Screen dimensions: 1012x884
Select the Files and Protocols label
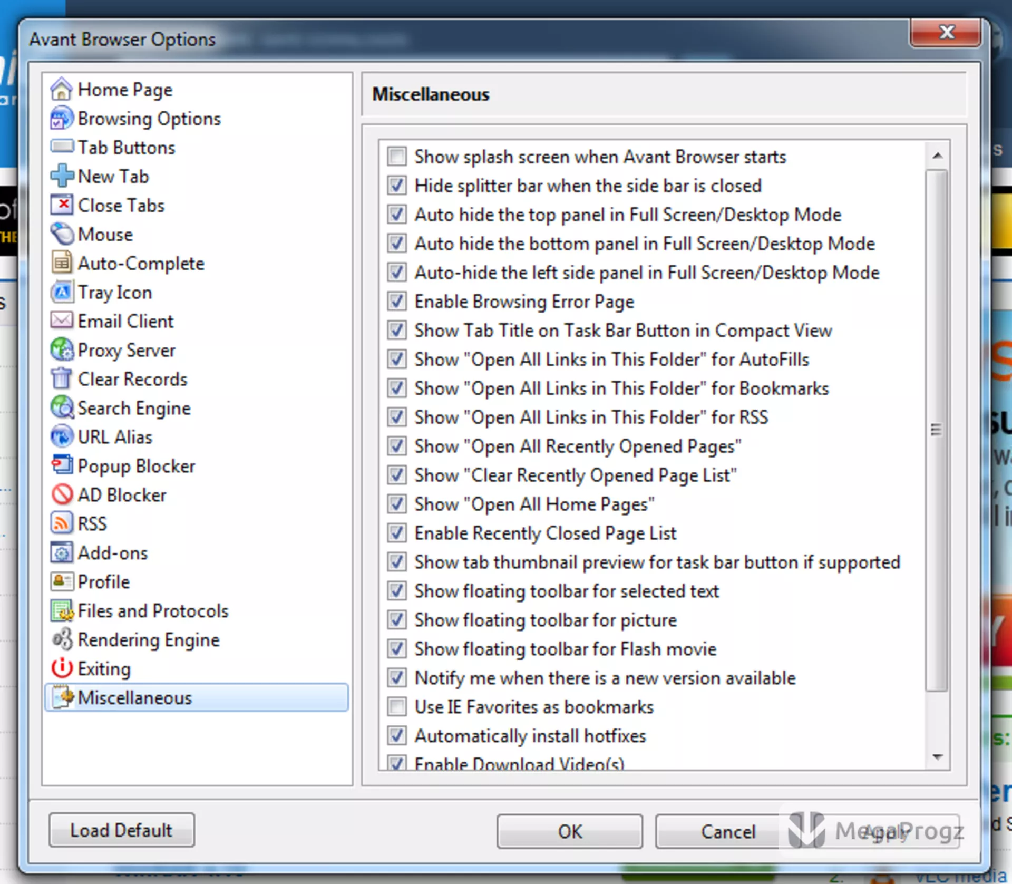pyautogui.click(x=153, y=610)
